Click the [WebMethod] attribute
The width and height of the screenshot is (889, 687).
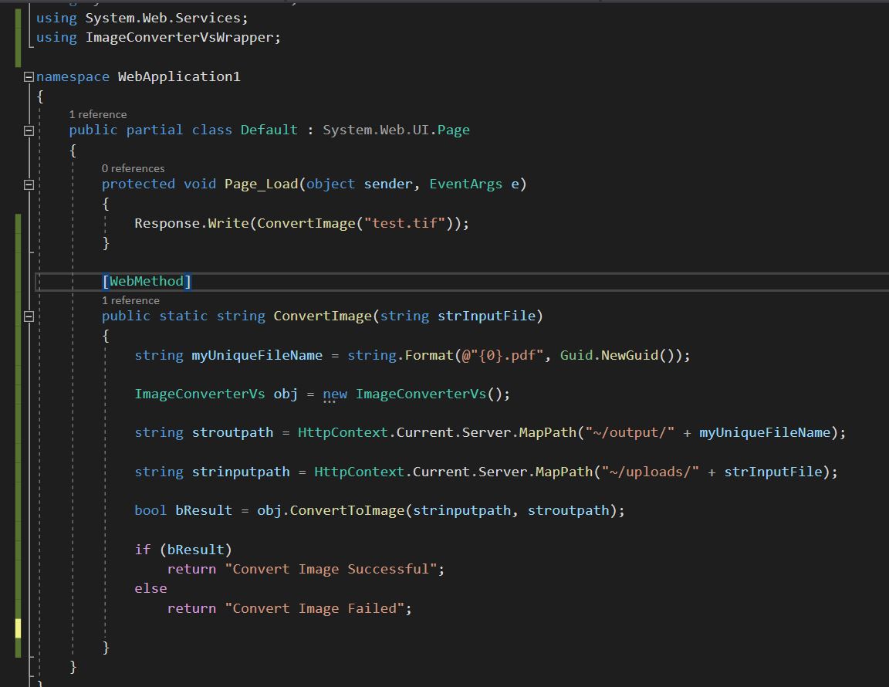click(147, 281)
